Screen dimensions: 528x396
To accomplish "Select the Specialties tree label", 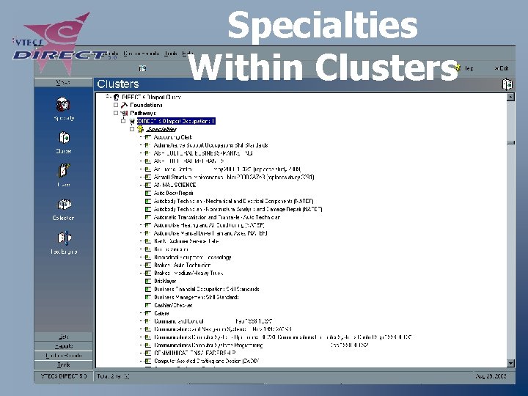I will [161, 129].
